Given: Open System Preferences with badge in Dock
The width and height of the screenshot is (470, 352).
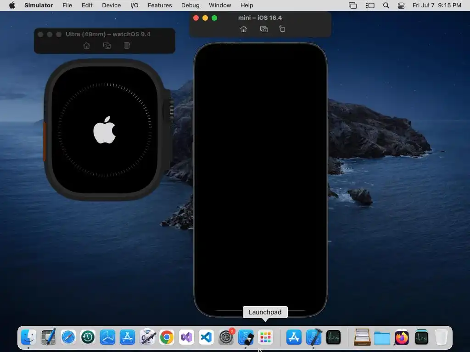Looking at the screenshot, I should (x=226, y=337).
